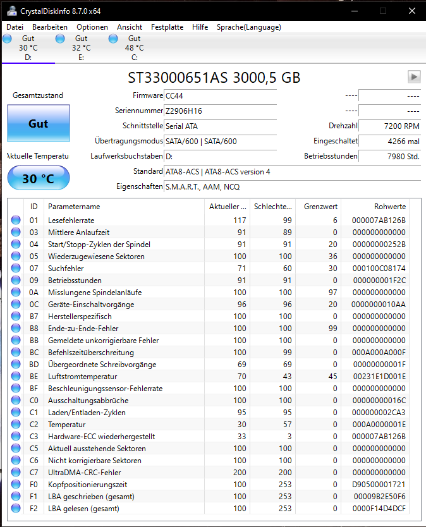
Task: Click the Schlechte column header
Action: [273, 207]
